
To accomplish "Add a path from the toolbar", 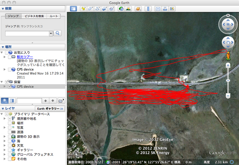I will (97, 9).
